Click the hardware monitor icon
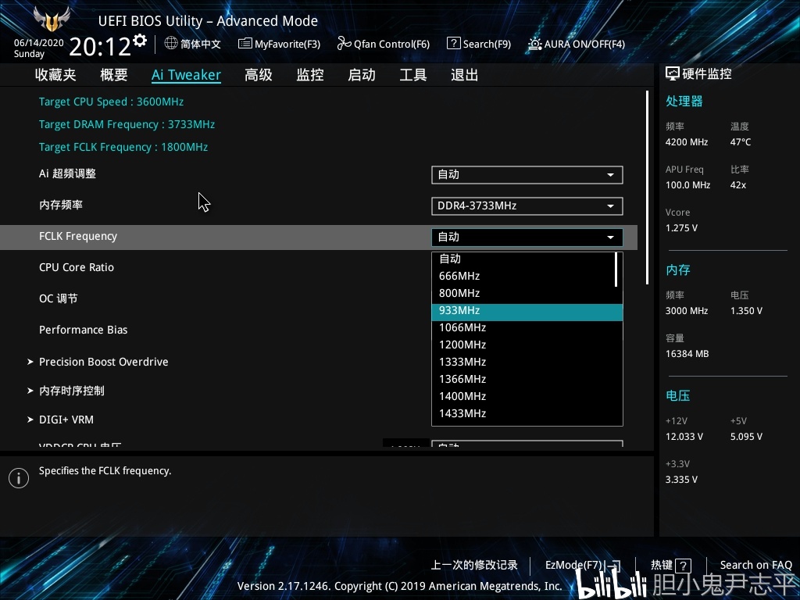Image resolution: width=800 pixels, height=600 pixels. (x=673, y=74)
